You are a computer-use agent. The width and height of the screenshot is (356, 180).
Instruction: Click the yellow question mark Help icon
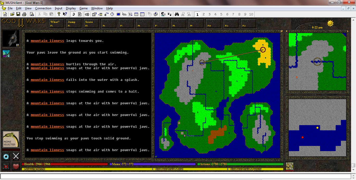click(59, 14)
